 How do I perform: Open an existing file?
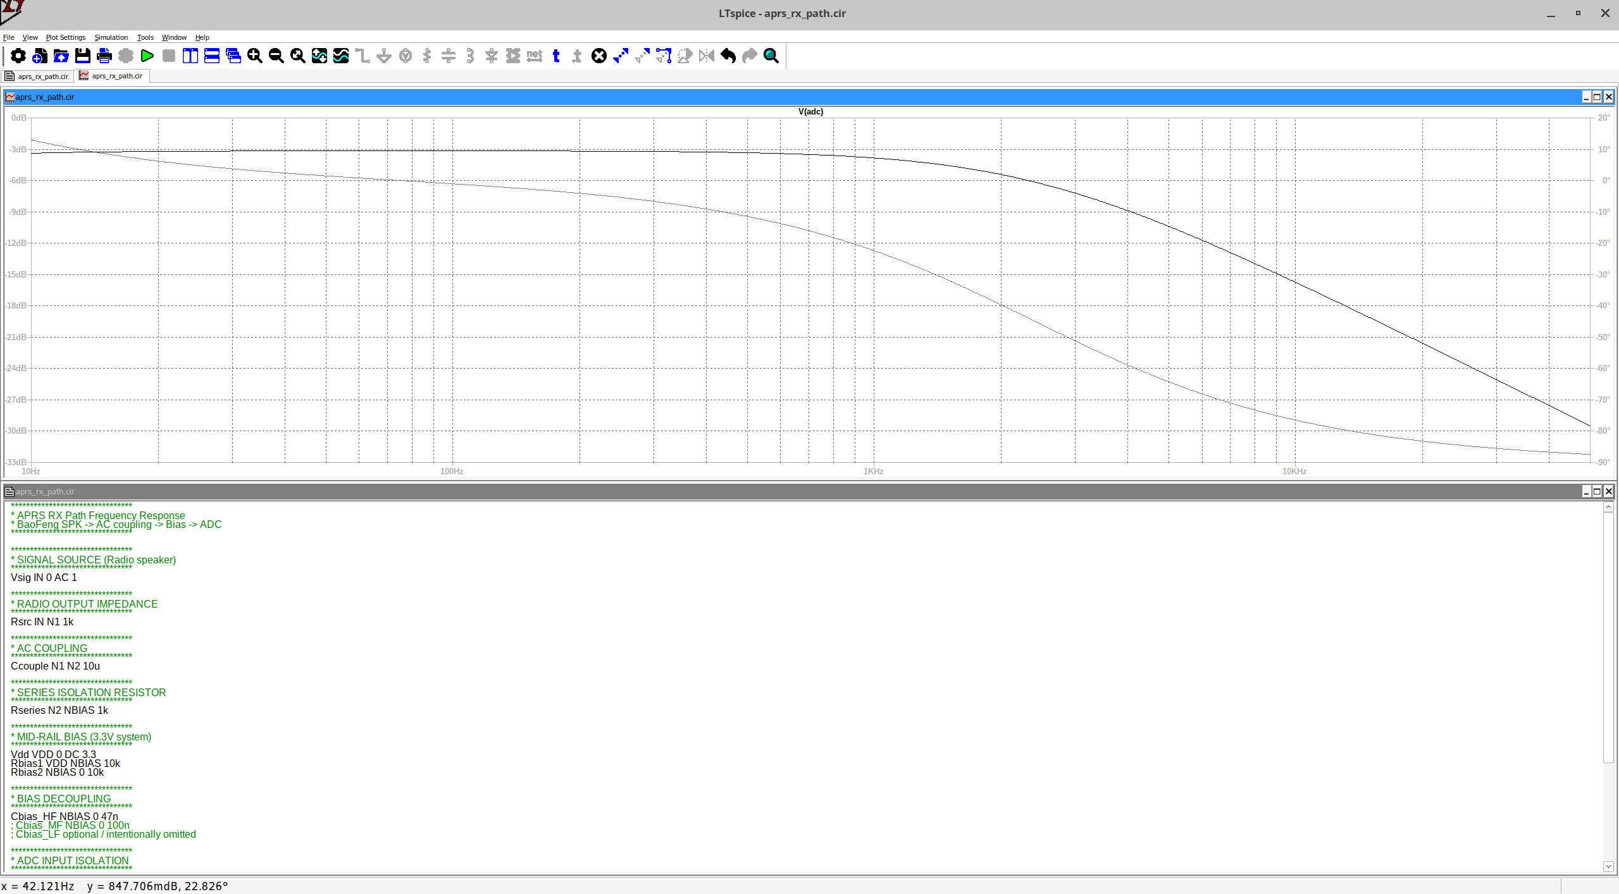61,56
